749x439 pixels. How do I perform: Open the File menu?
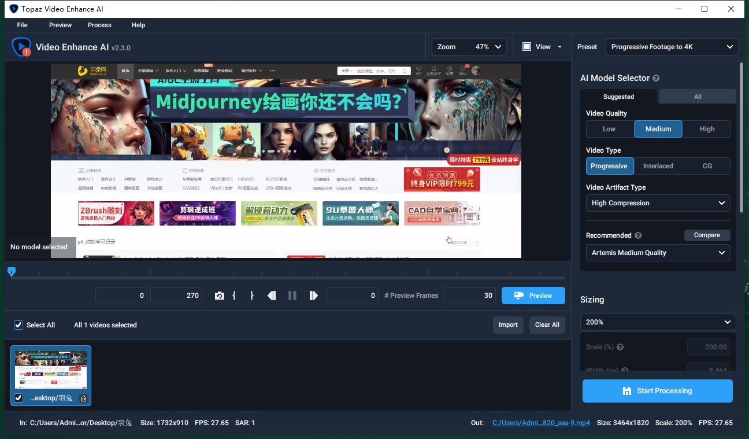[23, 25]
